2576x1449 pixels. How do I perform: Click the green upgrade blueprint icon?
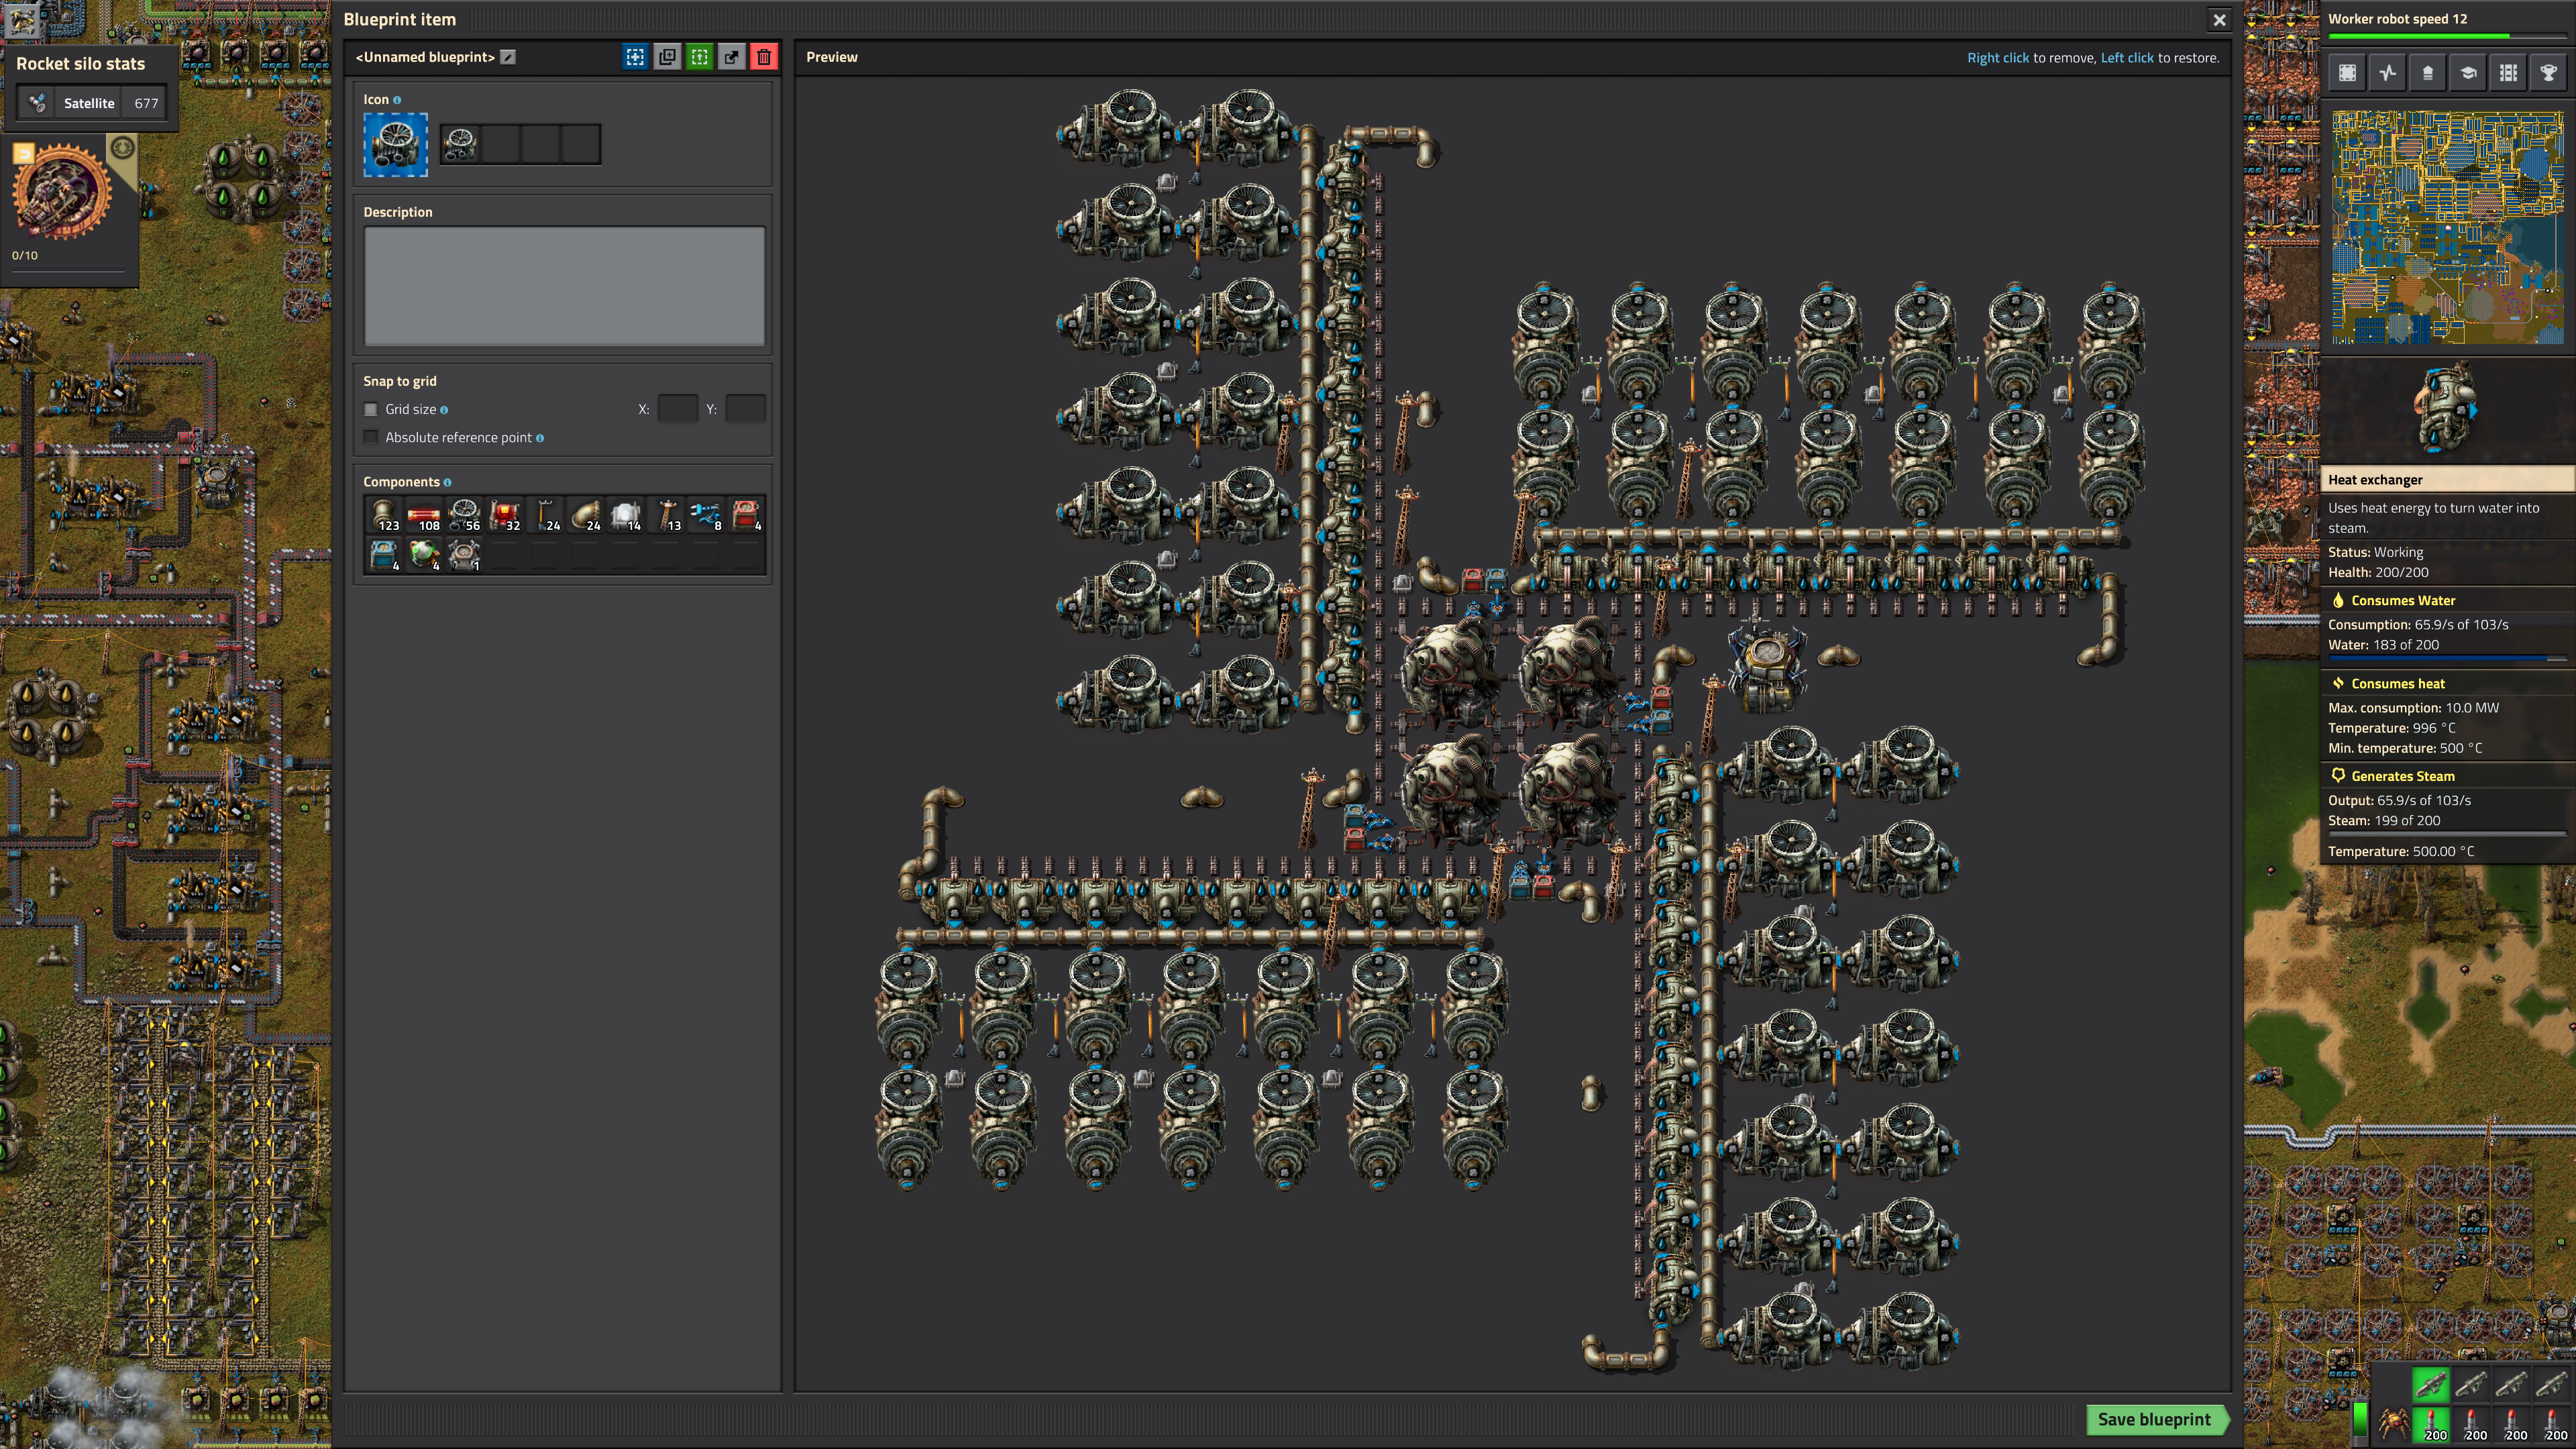pyautogui.click(x=699, y=57)
